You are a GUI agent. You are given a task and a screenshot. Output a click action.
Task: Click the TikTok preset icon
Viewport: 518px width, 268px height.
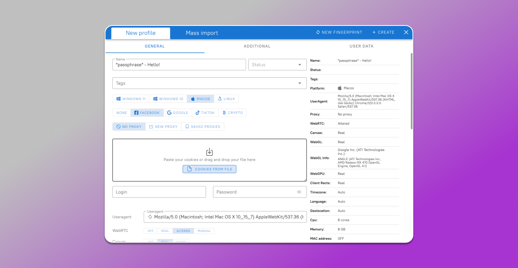click(x=198, y=113)
